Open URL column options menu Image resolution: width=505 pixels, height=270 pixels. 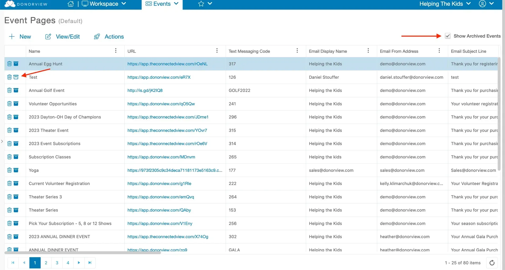tap(217, 51)
